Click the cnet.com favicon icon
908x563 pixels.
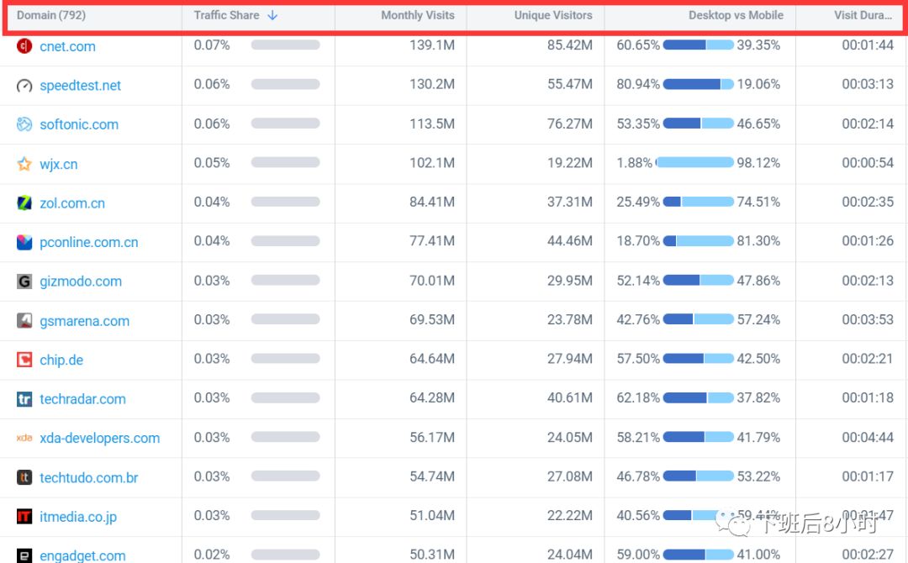click(24, 45)
